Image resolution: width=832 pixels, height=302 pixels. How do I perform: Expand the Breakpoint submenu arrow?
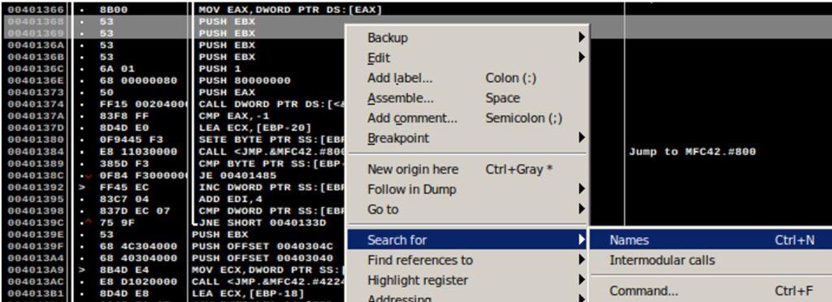[x=582, y=138]
